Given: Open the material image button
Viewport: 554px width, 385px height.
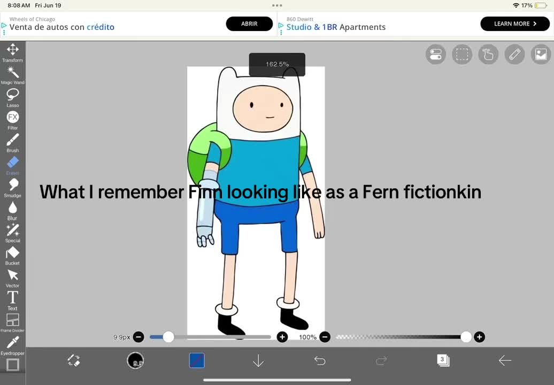Looking at the screenshot, I should click(541, 55).
